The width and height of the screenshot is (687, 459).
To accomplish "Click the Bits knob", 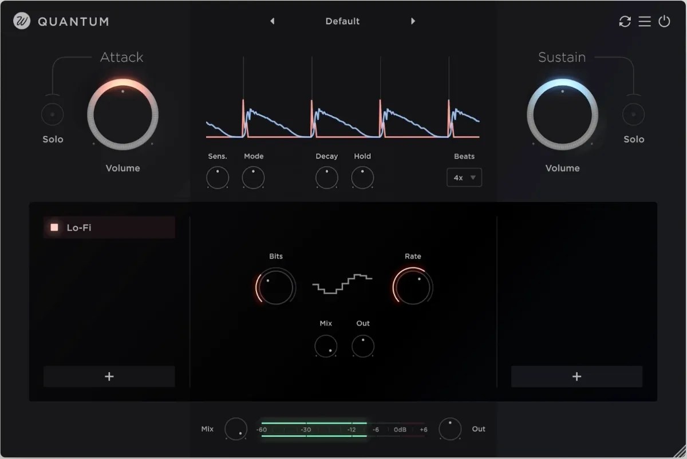I will pos(275,286).
